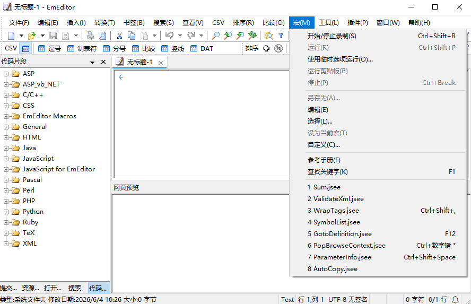Click the Undo arrow icon

pos(169,36)
